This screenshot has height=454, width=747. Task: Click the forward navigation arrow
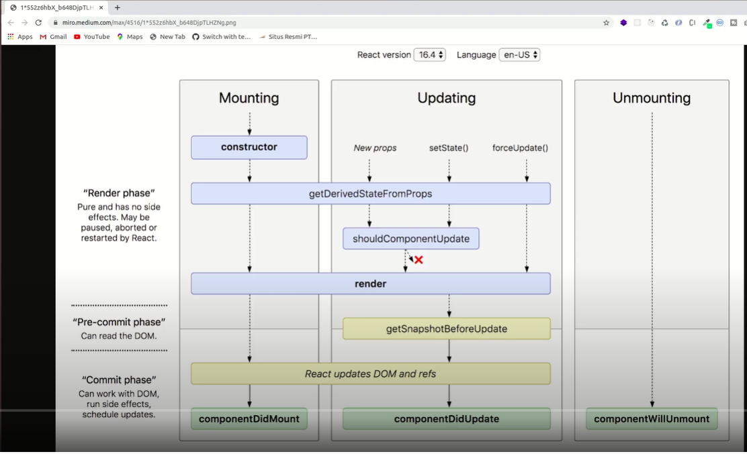[x=25, y=22]
